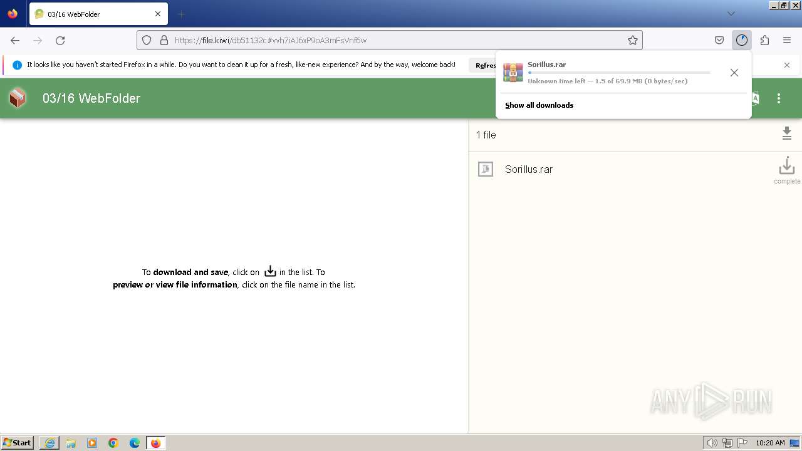The image size is (802, 451).
Task: Open the tracking protection shield icon
Action: [x=147, y=40]
